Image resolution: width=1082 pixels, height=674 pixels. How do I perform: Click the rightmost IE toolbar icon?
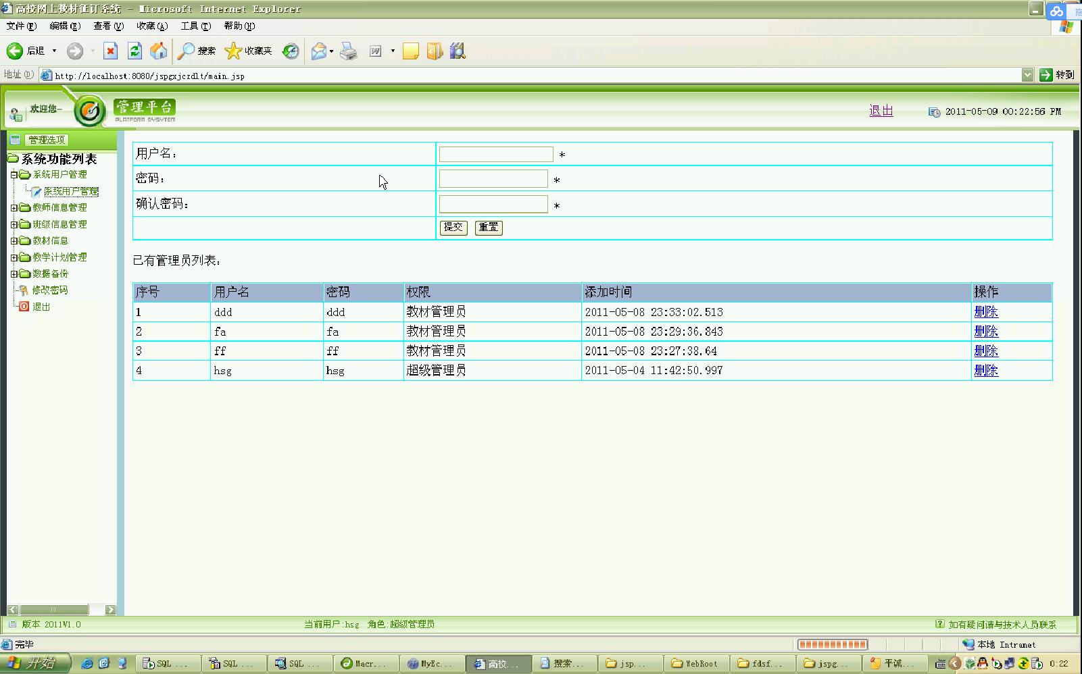click(x=458, y=51)
